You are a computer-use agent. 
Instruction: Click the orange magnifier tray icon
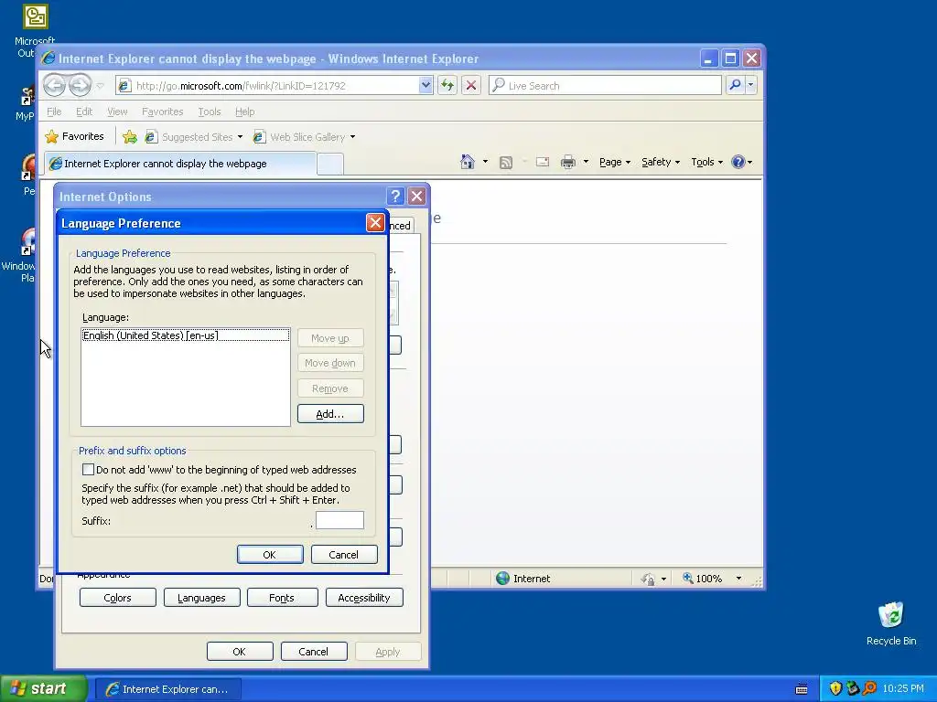pos(869,688)
